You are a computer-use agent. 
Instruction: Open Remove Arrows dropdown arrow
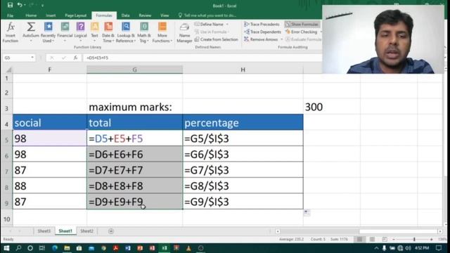[281, 39]
